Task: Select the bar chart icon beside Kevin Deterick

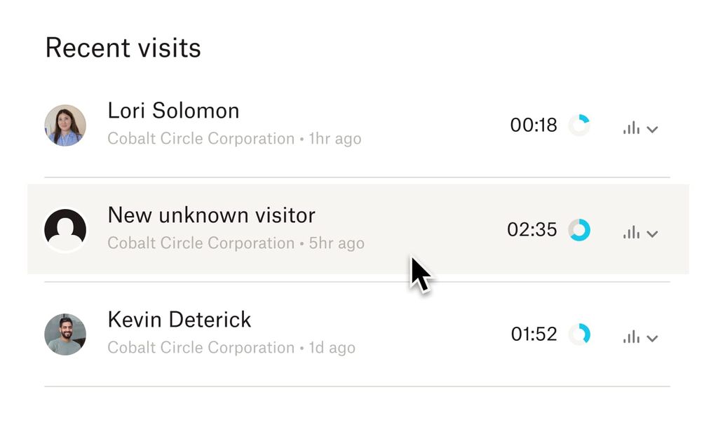Action: pyautogui.click(x=630, y=337)
